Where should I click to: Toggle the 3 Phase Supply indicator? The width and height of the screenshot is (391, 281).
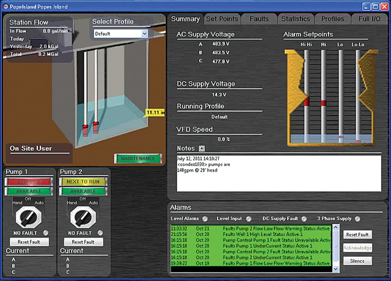pos(356,219)
